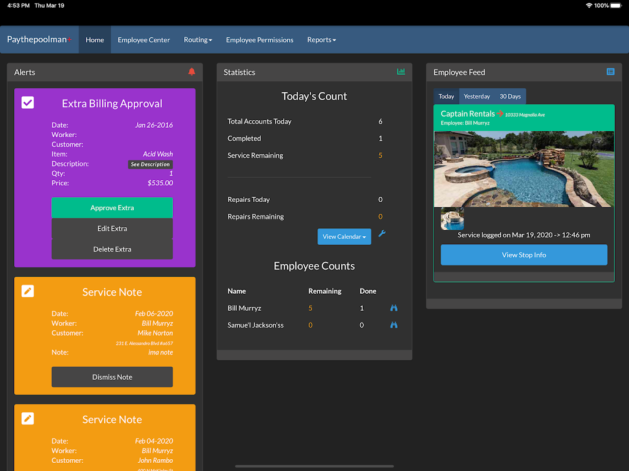View Bill Murryz with binoculars icon
The height and width of the screenshot is (471, 629).
point(394,308)
